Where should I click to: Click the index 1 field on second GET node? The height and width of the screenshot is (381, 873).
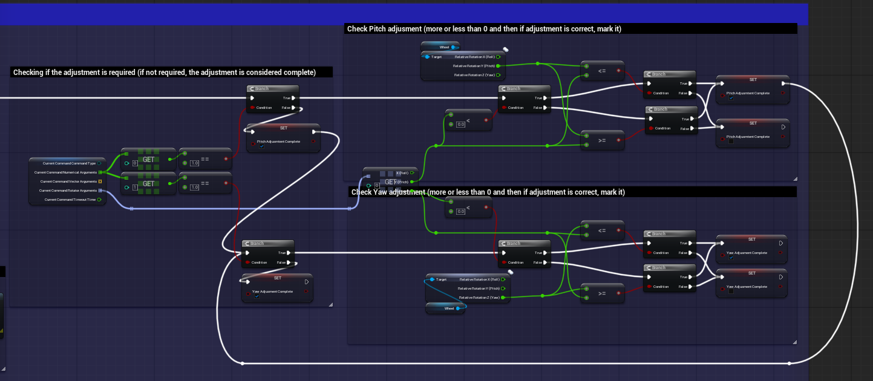point(135,187)
